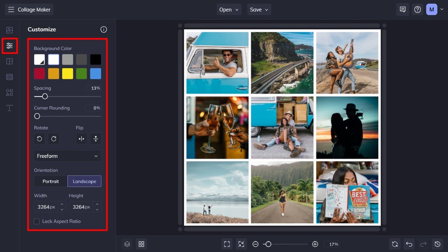Open the Save dropdown menu
448x252 pixels.
pos(259,9)
